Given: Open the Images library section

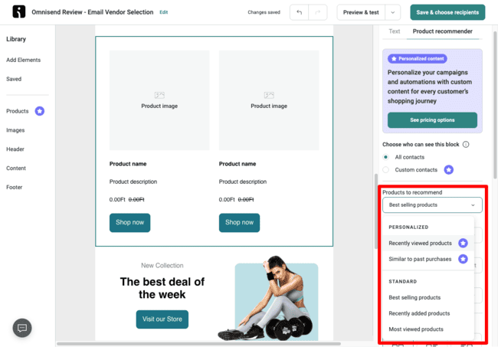Looking at the screenshot, I should pyautogui.click(x=15, y=130).
